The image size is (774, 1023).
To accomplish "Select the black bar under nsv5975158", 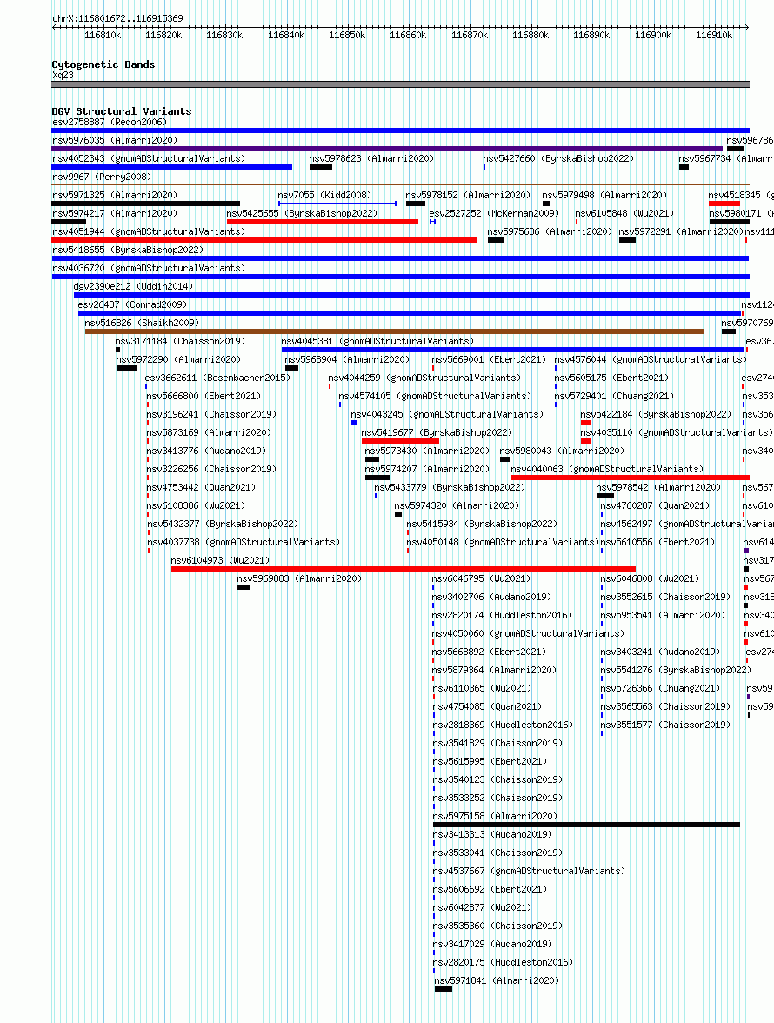I will coord(586,825).
